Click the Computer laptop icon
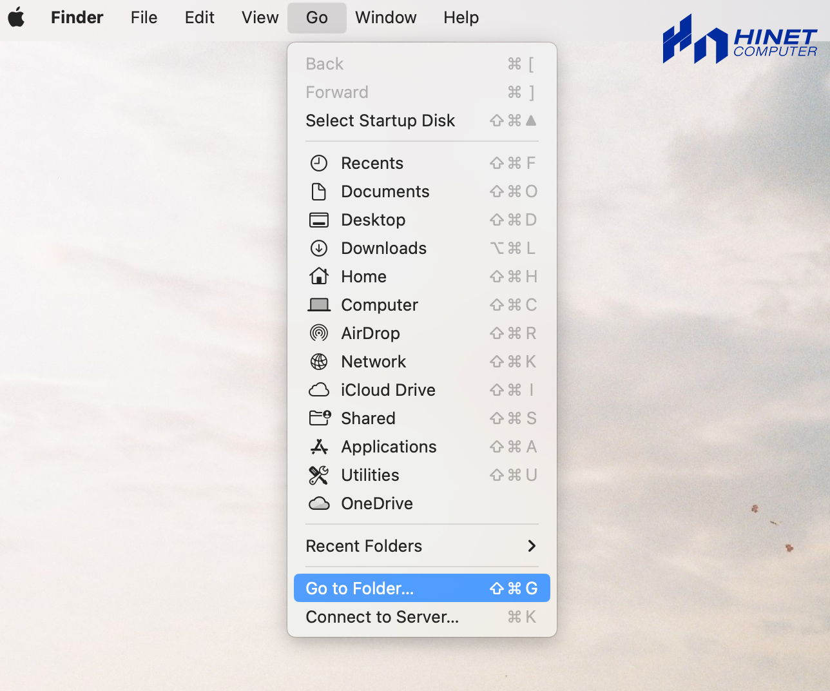Viewport: 830px width, 691px height. pos(319,305)
